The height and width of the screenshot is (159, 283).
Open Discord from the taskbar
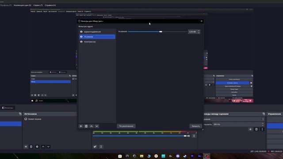(x=178, y=156)
